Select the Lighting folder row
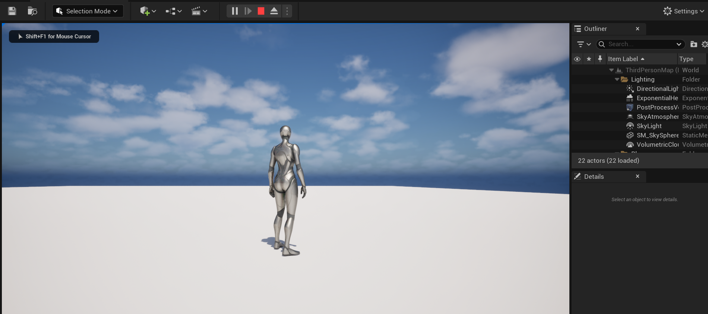The image size is (708, 314). pyautogui.click(x=639, y=79)
